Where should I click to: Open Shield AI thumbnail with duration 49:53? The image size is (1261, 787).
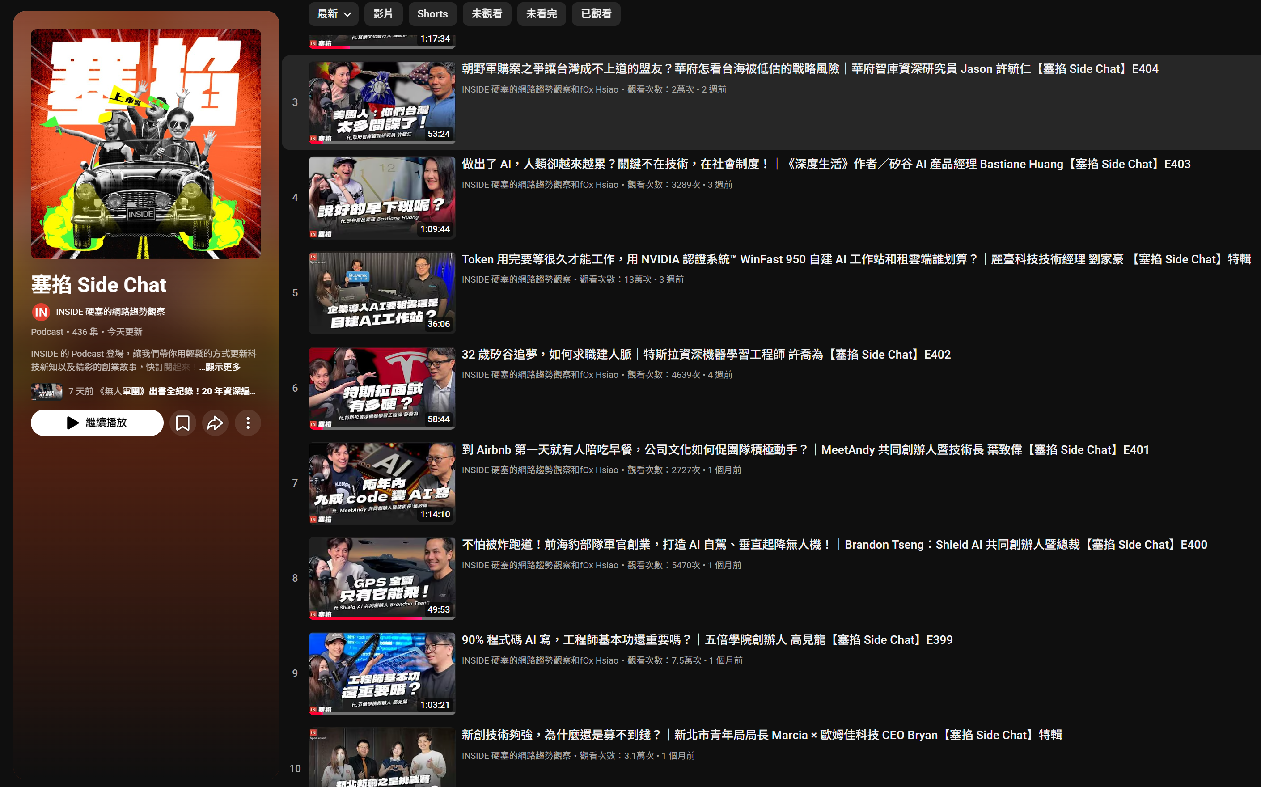[x=382, y=578]
